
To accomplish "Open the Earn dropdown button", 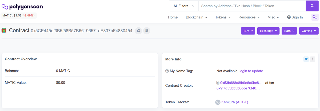I will 289,31.
